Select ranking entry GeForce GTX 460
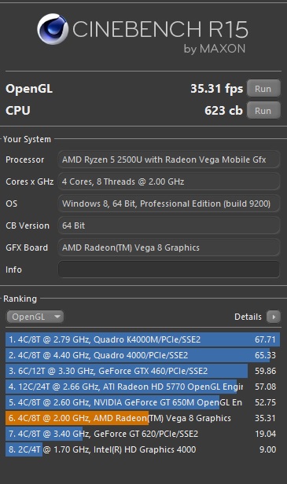Viewport: 287px width, 484px height. pos(143,371)
